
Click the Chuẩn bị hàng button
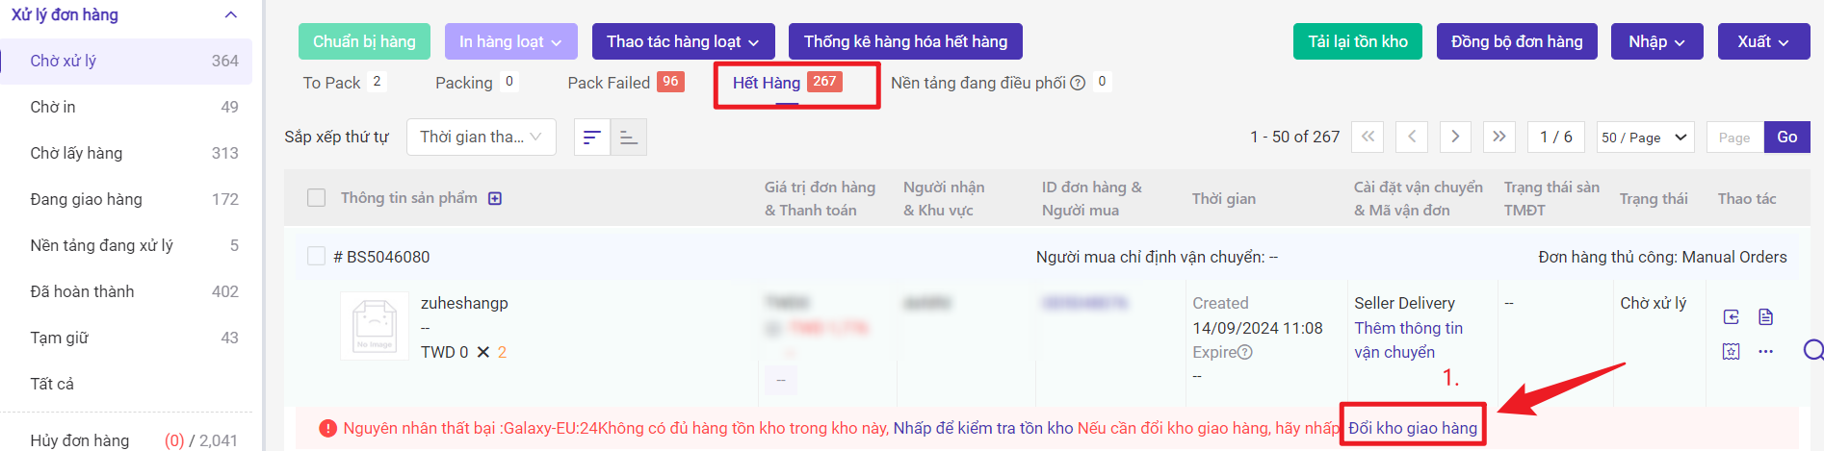coord(364,41)
